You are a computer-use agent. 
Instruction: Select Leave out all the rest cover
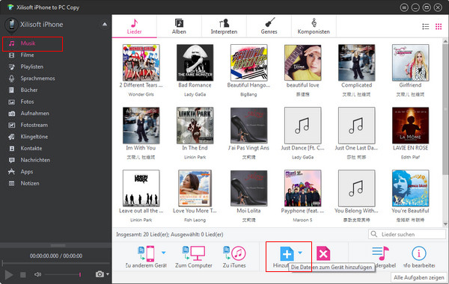click(141, 188)
